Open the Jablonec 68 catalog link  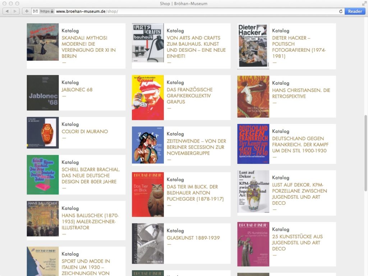pyautogui.click(x=77, y=89)
